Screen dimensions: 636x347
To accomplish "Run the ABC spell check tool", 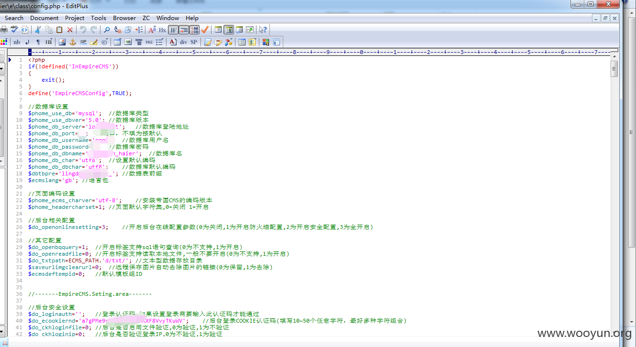I will tap(14, 30).
